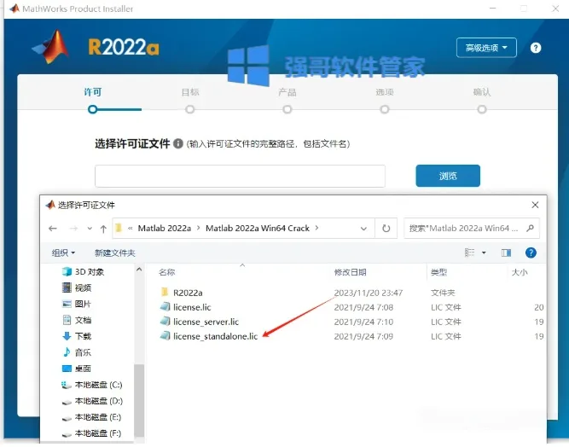Open the view options dropdown arrow

click(484, 253)
